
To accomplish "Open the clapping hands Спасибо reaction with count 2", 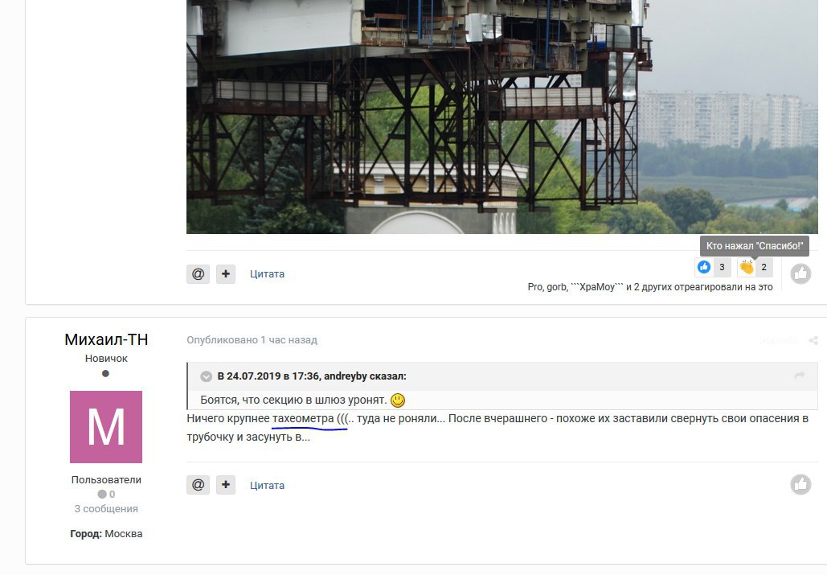I will 755,267.
